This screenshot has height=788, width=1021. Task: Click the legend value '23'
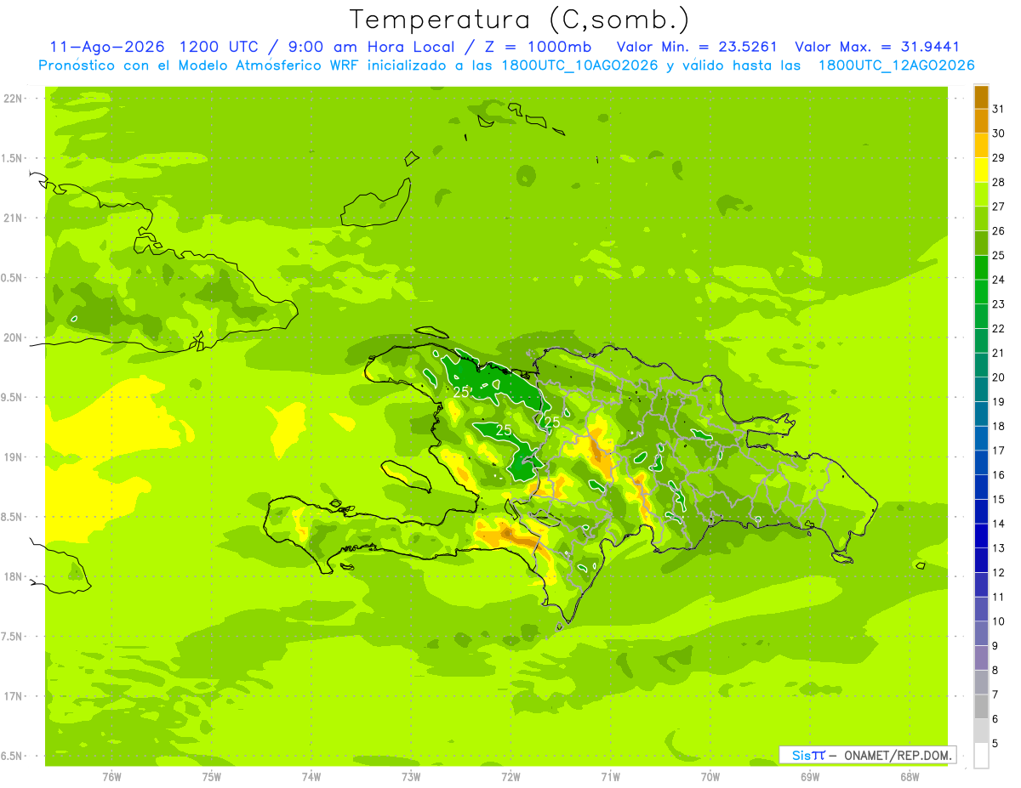point(999,304)
